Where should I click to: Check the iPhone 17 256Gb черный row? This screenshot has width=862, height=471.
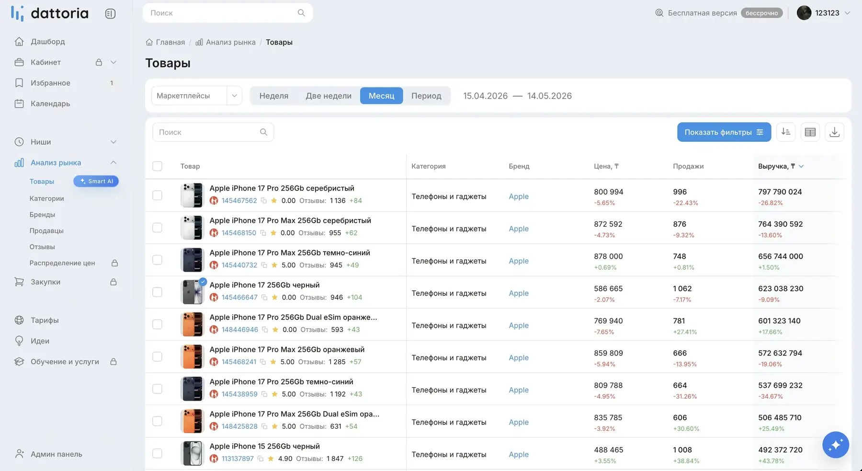[x=157, y=292]
